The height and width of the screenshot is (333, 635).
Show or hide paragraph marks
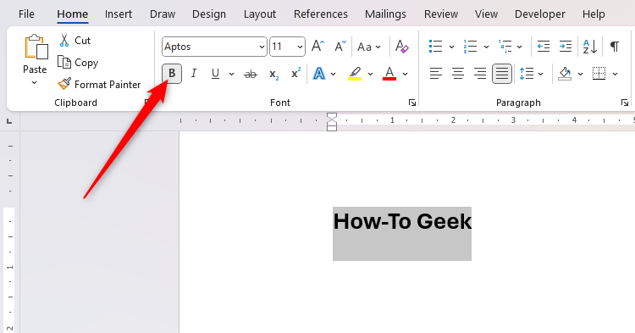click(x=615, y=47)
